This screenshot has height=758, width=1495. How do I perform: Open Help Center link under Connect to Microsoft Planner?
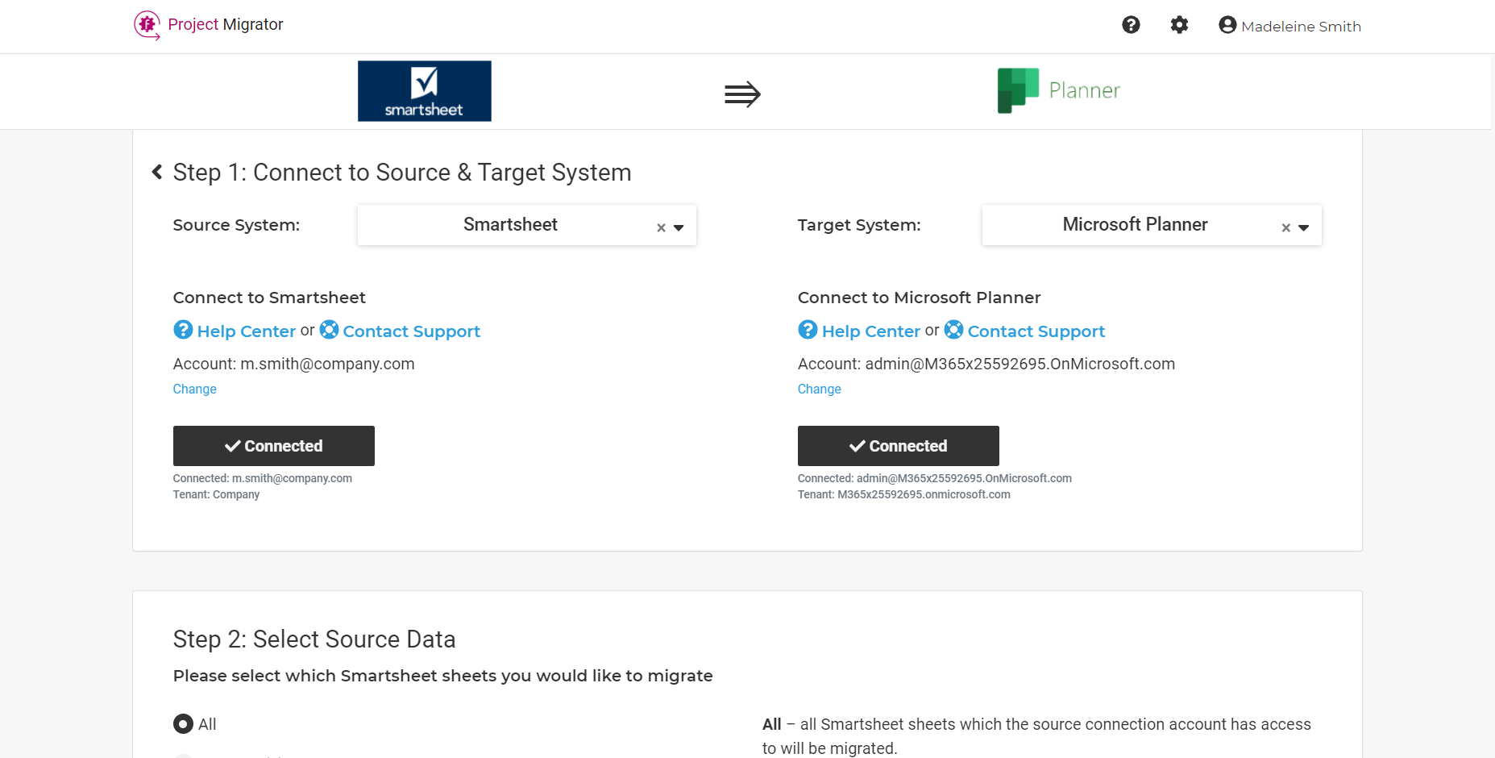click(x=870, y=331)
